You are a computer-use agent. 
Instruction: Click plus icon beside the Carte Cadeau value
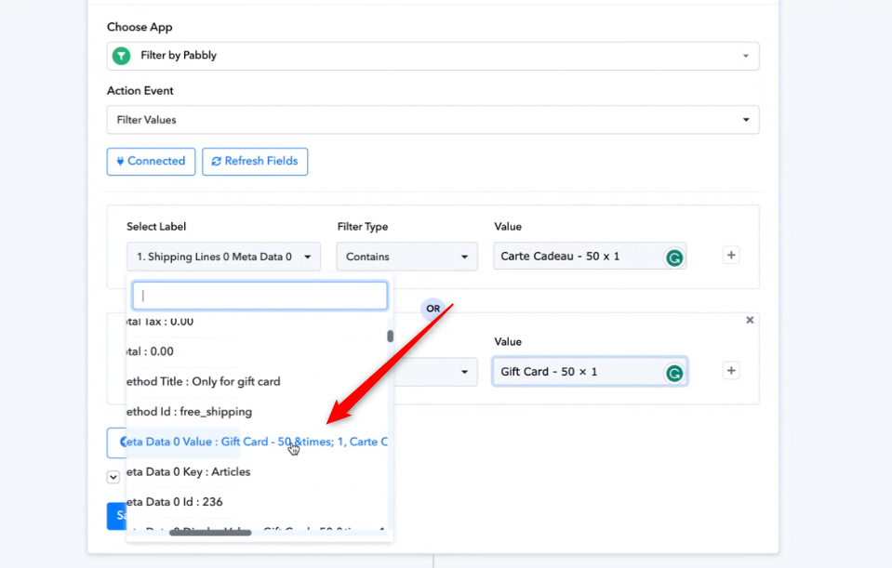[731, 256]
